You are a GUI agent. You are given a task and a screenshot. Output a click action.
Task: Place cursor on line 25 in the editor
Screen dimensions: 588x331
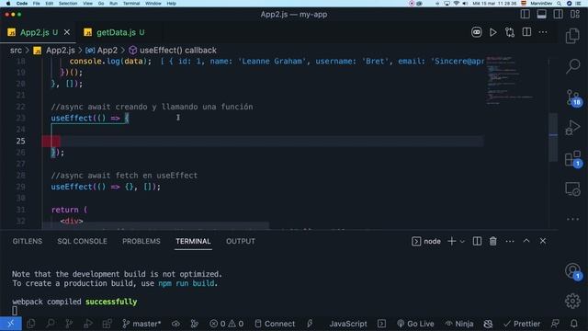click(263, 141)
